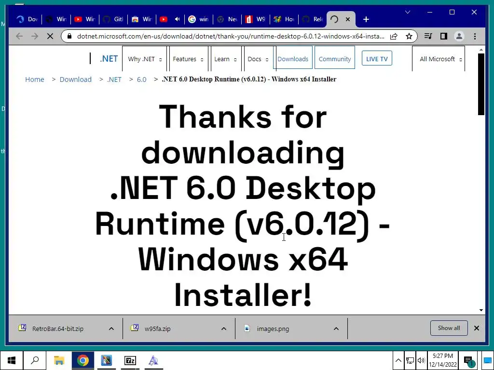Click the address bar URL field
The width and height of the screenshot is (494, 370).
coord(231,36)
